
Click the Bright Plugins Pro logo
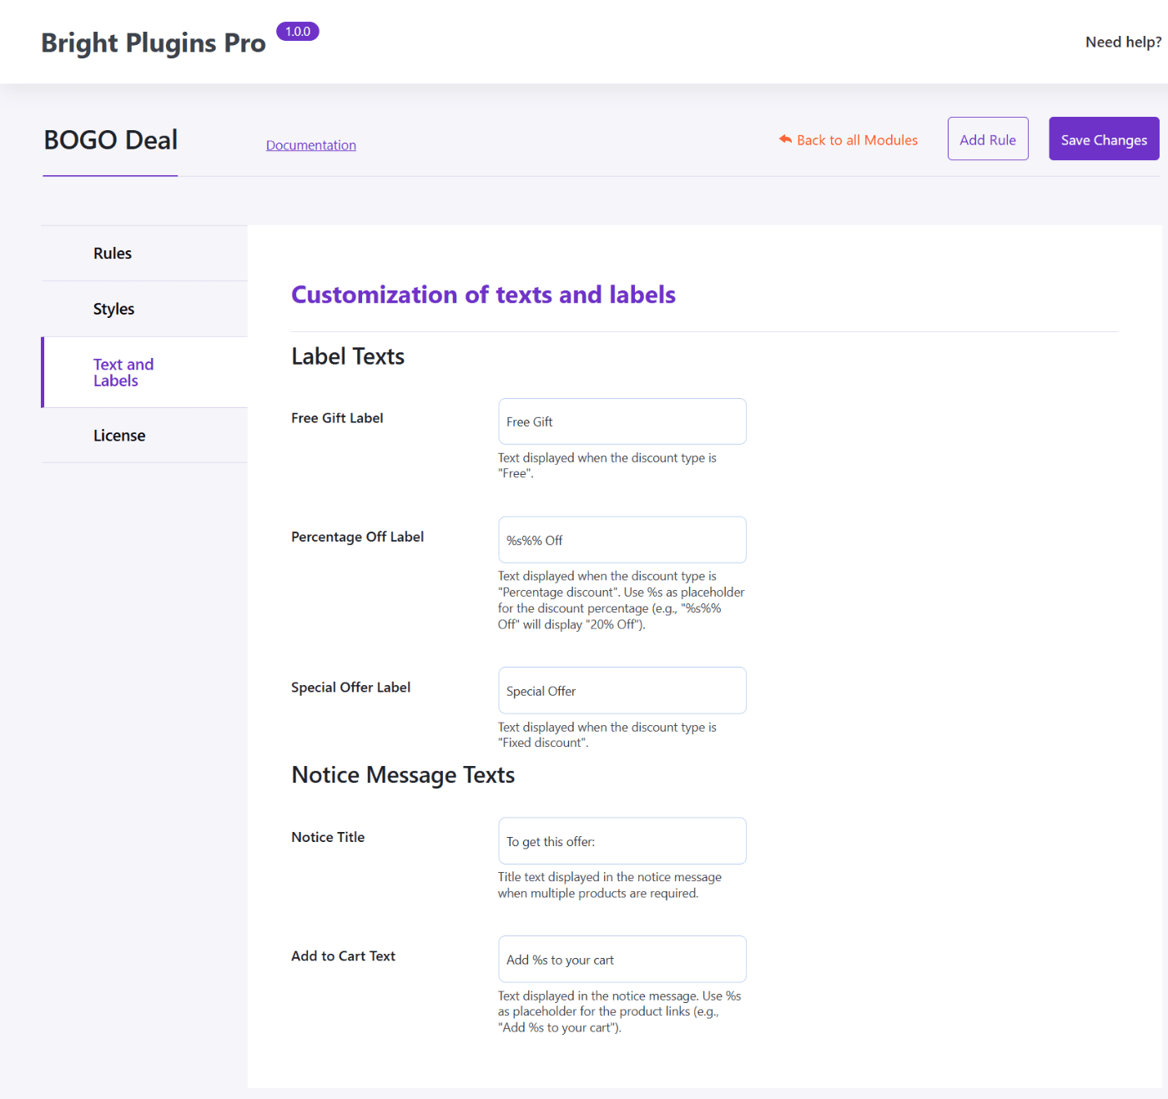pos(153,42)
